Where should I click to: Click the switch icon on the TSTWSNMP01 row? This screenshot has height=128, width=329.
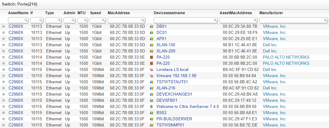[x=3, y=125]
